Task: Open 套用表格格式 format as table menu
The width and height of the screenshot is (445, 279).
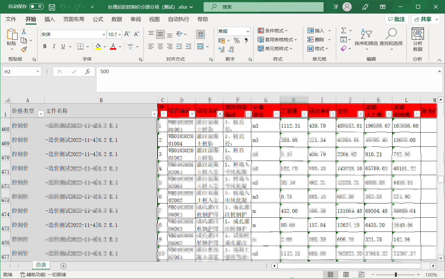Action: coord(277,39)
